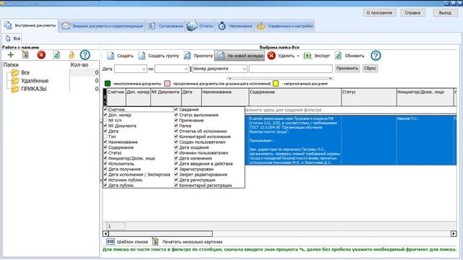Click the green plus add folder icon

pos(11,55)
